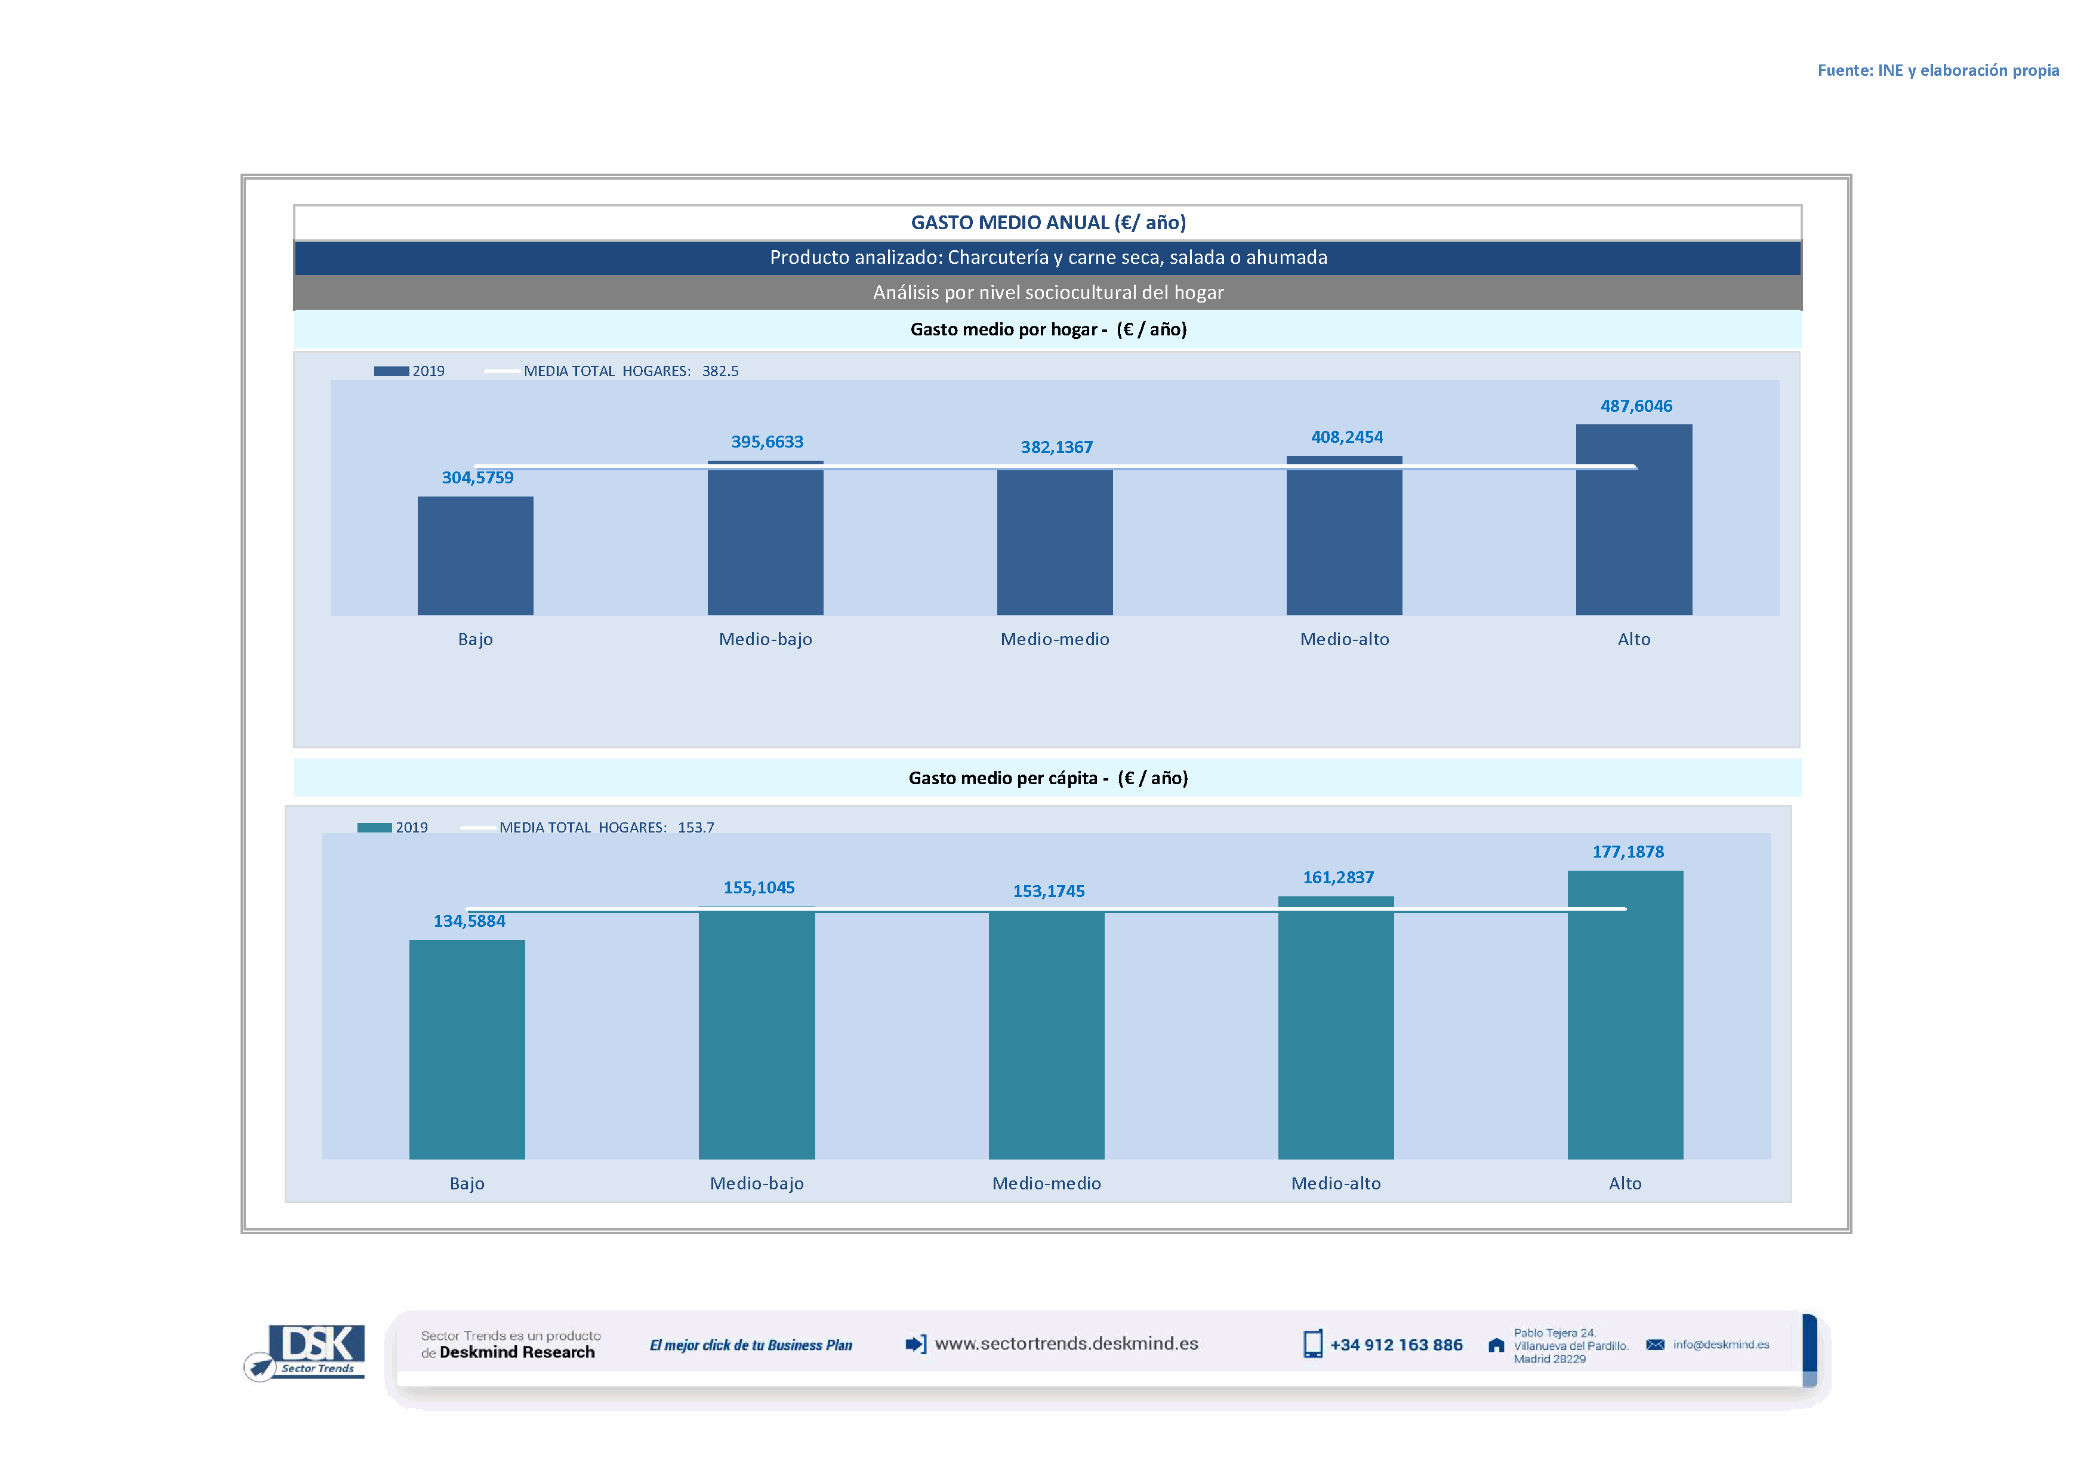Click the info@deskmind.es email address
The image size is (2093, 1480).
click(1720, 1345)
